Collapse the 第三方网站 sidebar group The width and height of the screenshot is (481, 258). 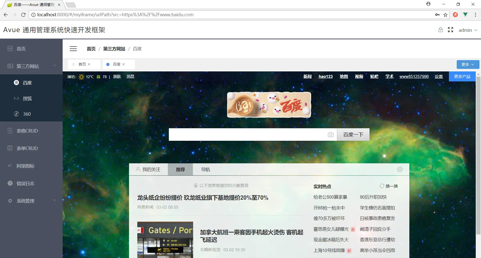(31, 66)
